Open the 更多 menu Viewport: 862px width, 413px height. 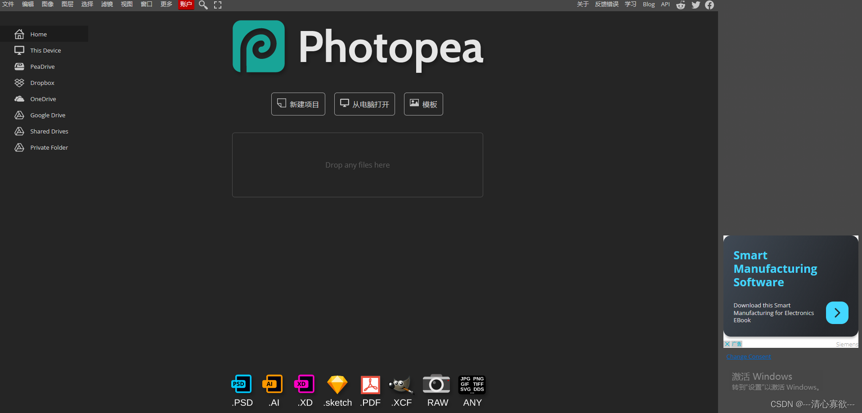166,4
